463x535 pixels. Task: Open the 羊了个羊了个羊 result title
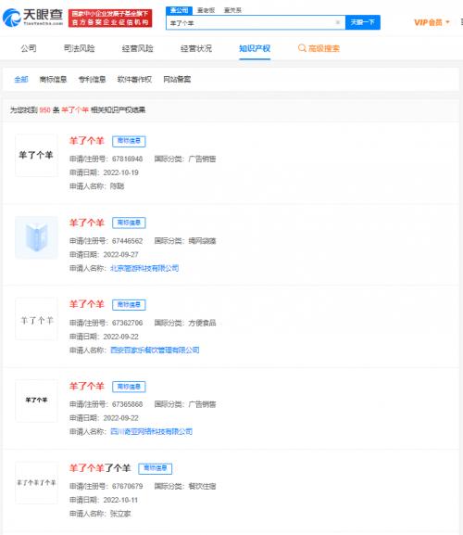[100, 468]
